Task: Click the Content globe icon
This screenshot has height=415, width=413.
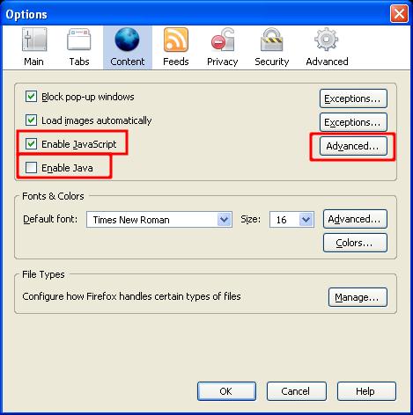Action: [127, 40]
